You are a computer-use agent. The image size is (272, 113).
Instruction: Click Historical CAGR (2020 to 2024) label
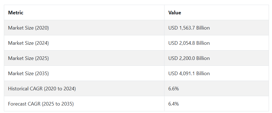click(x=42, y=89)
